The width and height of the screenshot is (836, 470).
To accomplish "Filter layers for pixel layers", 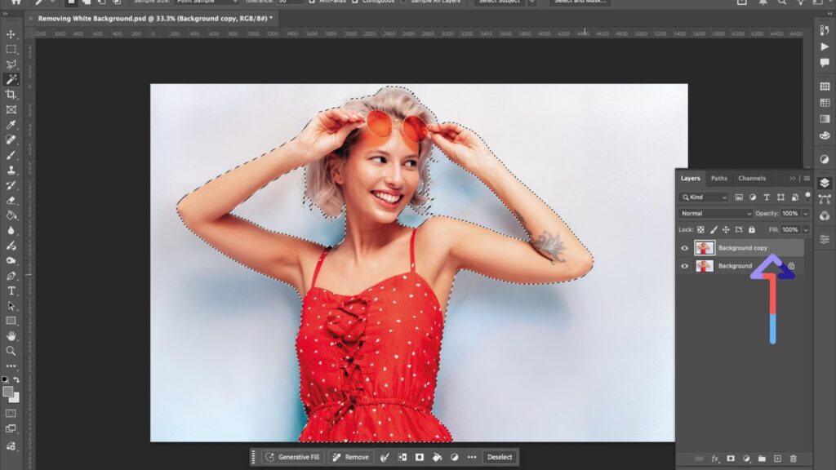I will point(738,197).
